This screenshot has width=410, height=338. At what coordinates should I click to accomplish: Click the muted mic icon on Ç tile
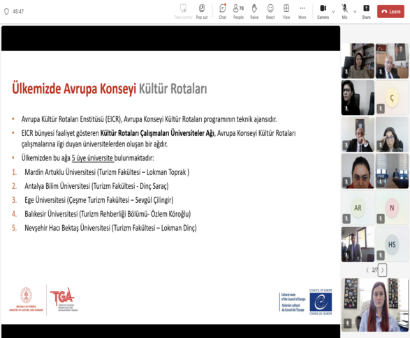(381, 109)
